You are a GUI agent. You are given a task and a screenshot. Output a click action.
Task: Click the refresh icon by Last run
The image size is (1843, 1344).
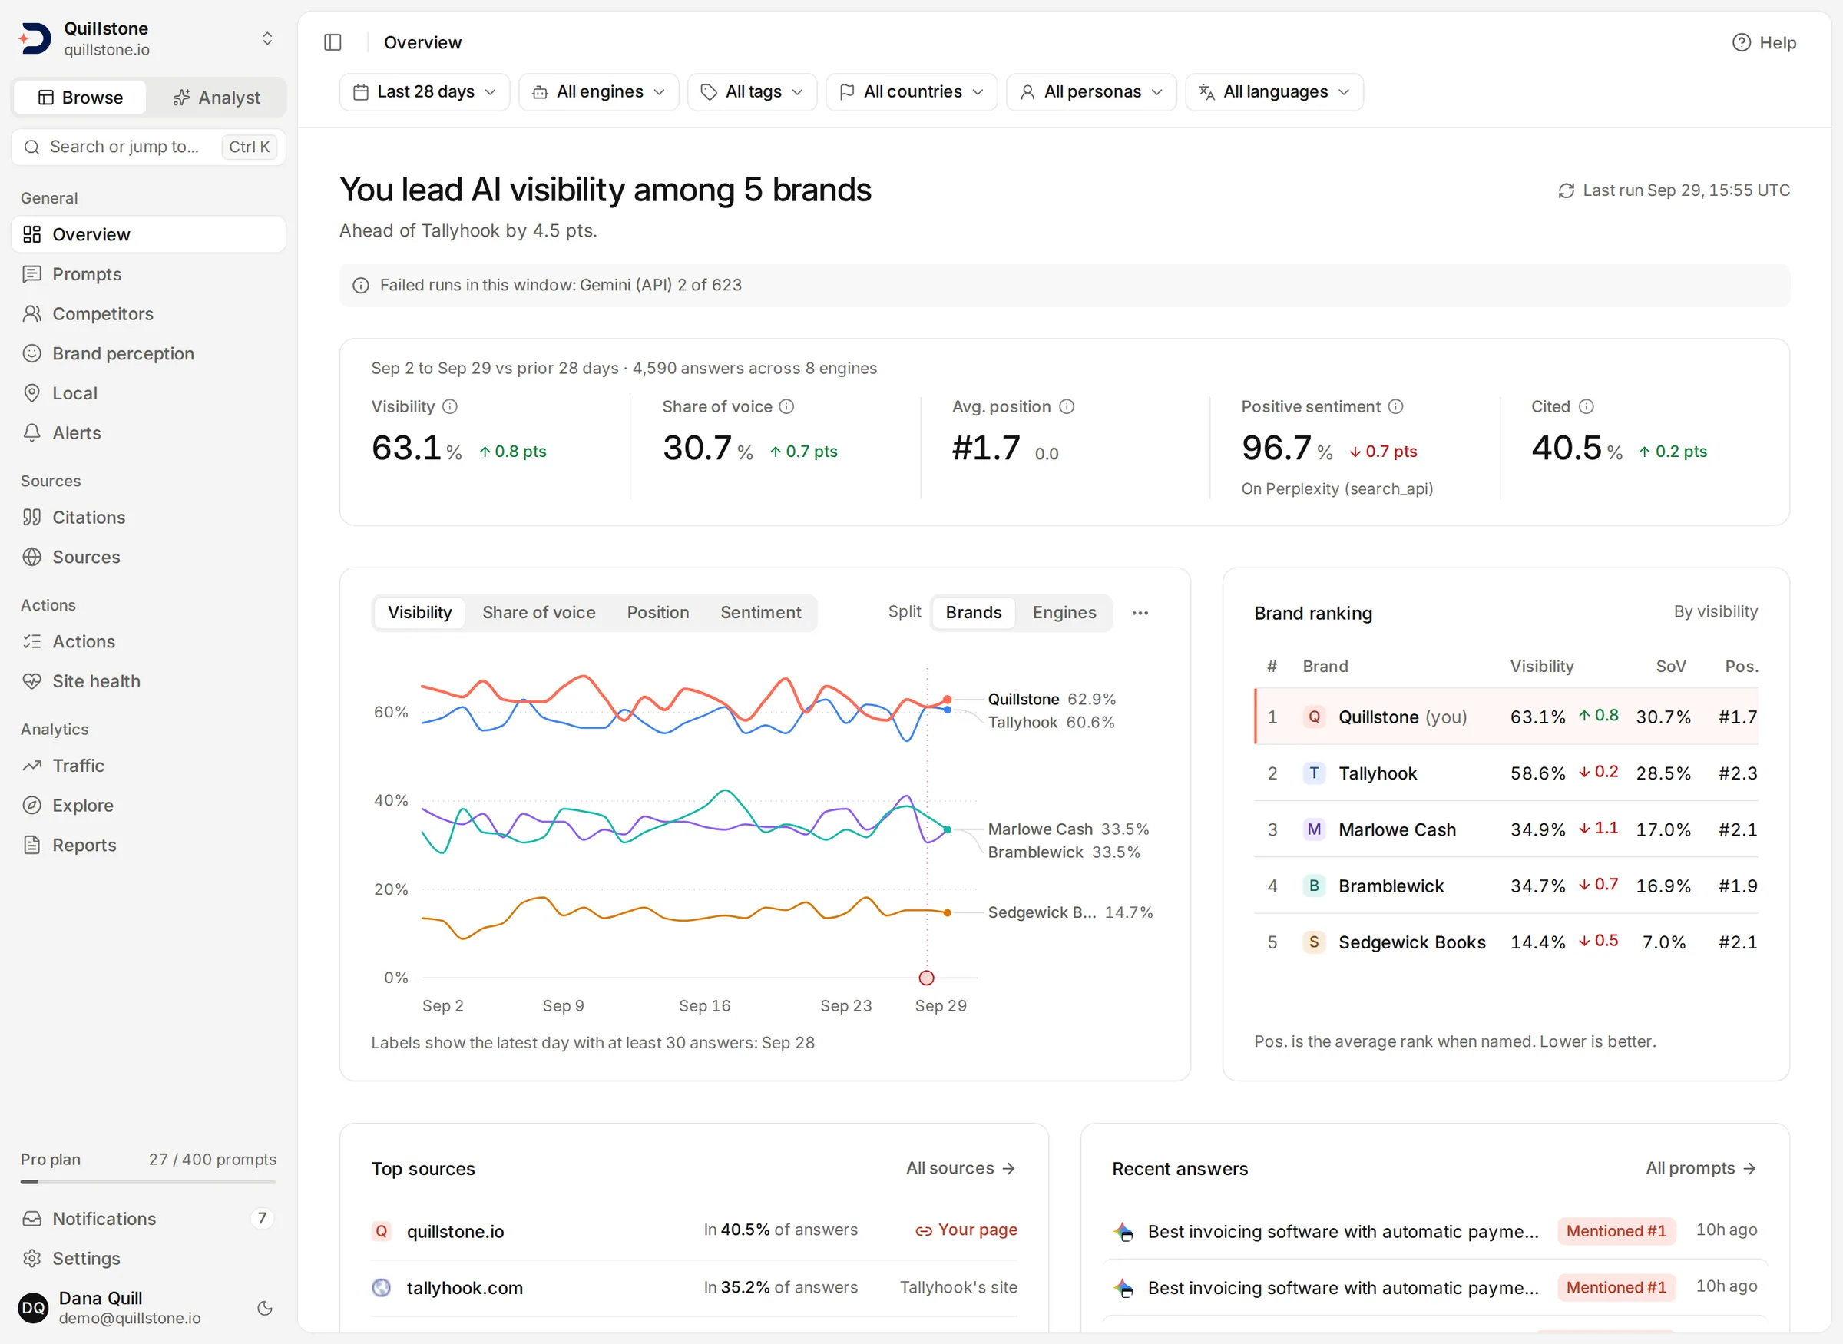1566,190
